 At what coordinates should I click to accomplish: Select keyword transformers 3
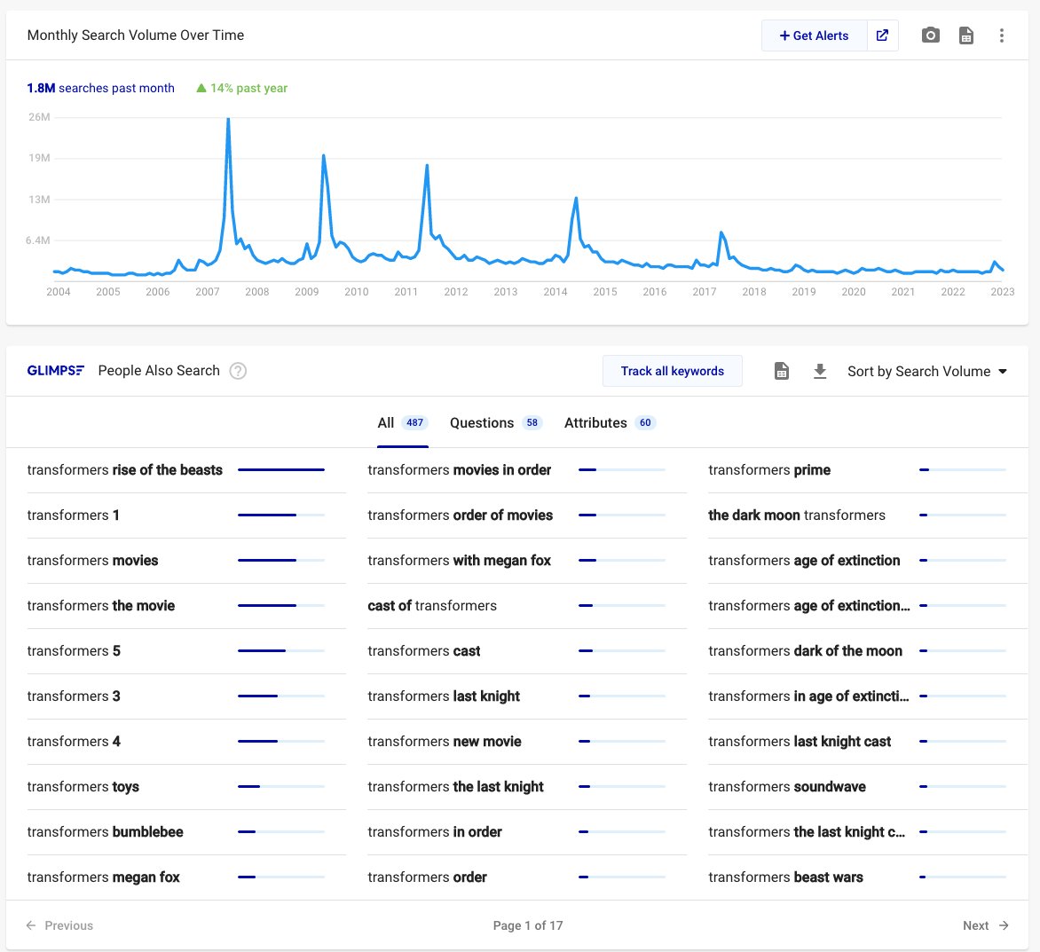pyautogui.click(x=74, y=696)
